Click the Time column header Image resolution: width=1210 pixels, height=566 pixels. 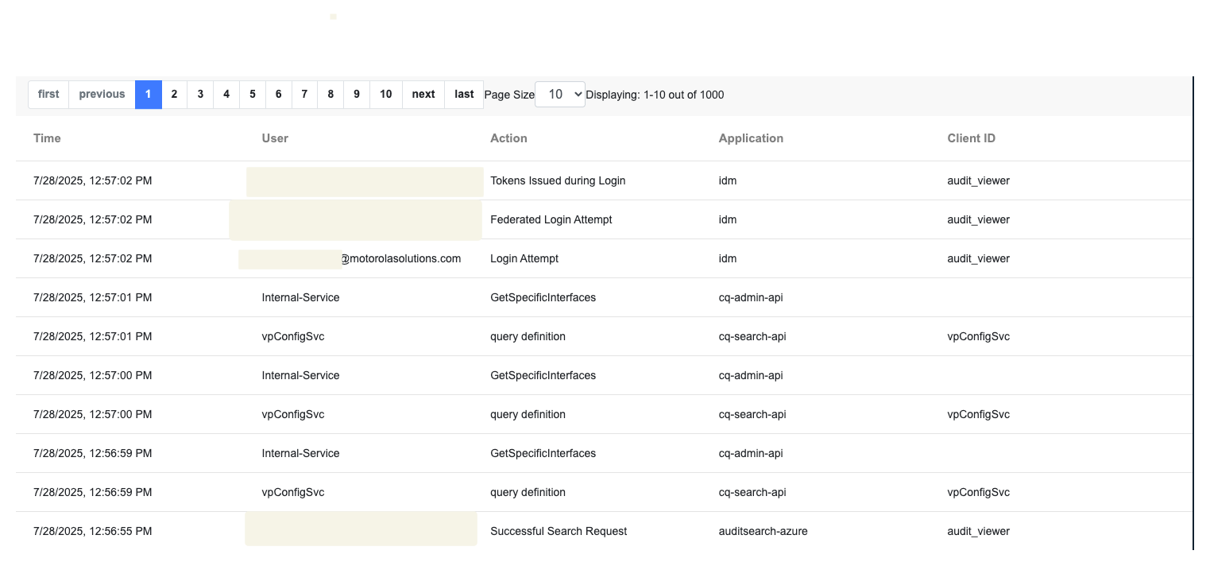tap(47, 138)
